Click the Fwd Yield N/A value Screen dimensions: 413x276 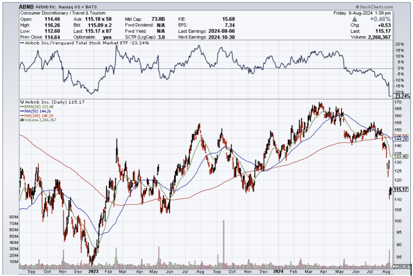click(x=161, y=31)
